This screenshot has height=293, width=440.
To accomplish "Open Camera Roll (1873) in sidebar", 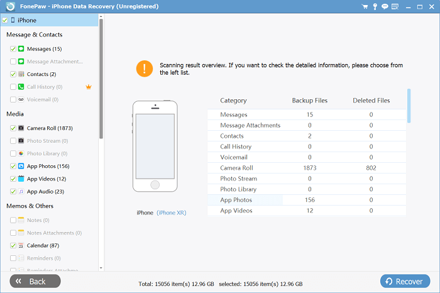I will tap(50, 128).
